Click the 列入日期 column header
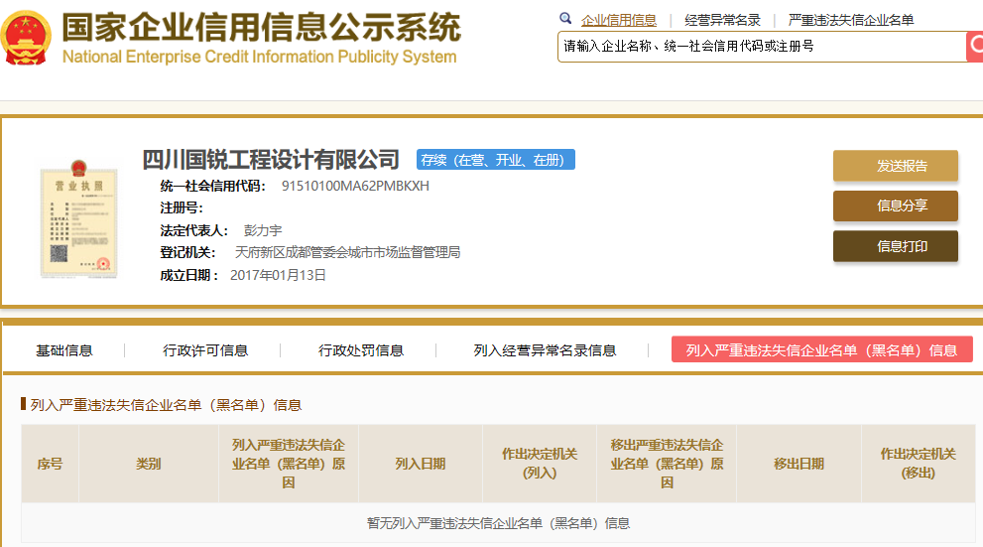Image resolution: width=983 pixels, height=547 pixels. [x=420, y=464]
